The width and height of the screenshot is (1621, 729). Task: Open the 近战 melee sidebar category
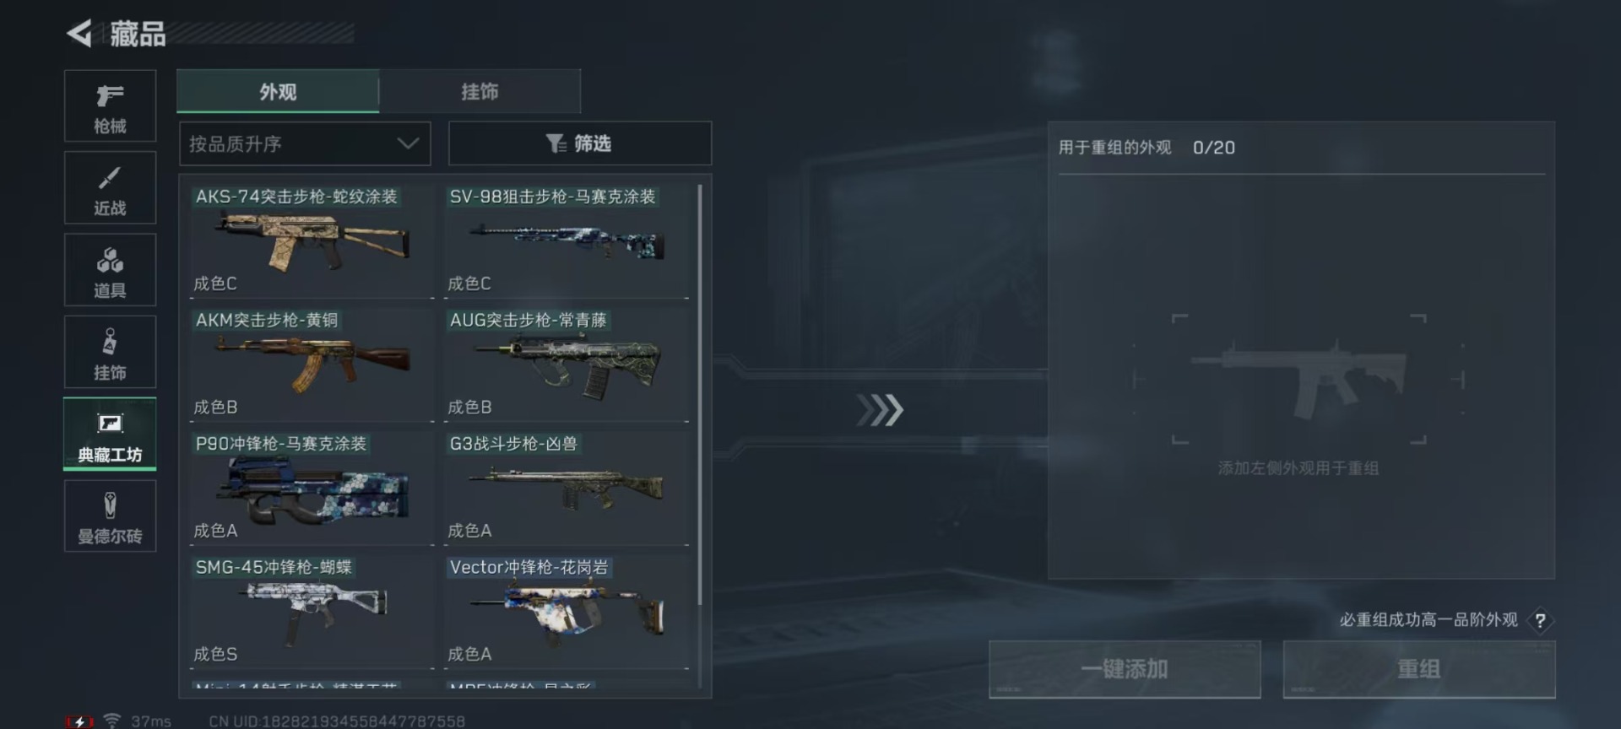tap(110, 188)
